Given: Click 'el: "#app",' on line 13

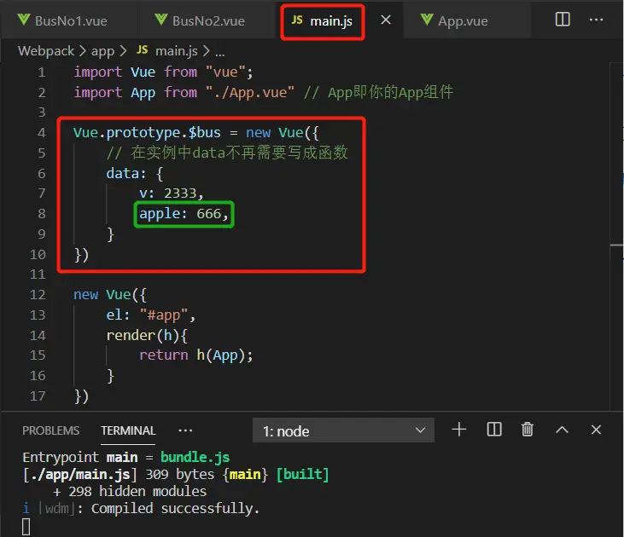Looking at the screenshot, I should [x=150, y=315].
